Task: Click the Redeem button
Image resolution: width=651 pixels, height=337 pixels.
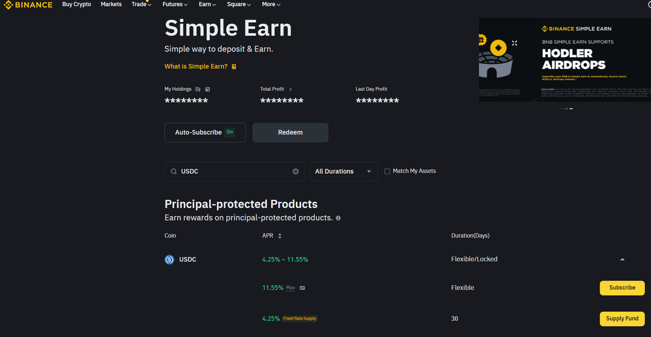Action: pyautogui.click(x=290, y=133)
